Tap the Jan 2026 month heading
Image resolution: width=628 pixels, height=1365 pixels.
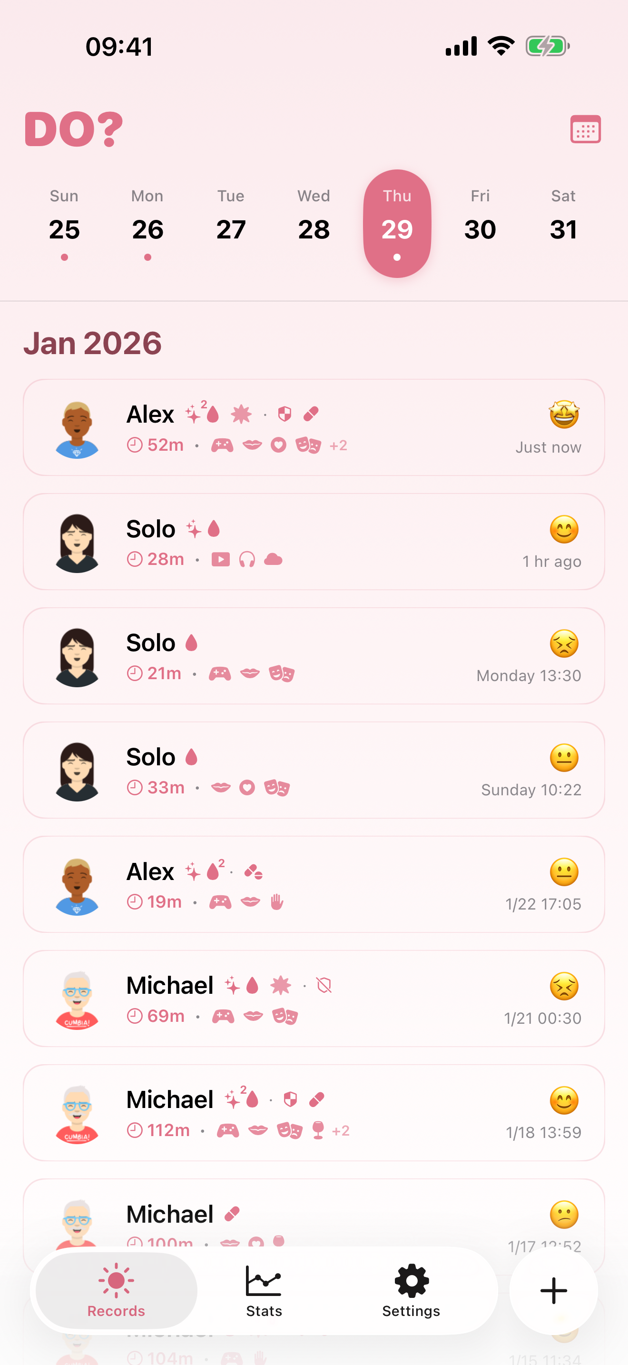tap(93, 343)
